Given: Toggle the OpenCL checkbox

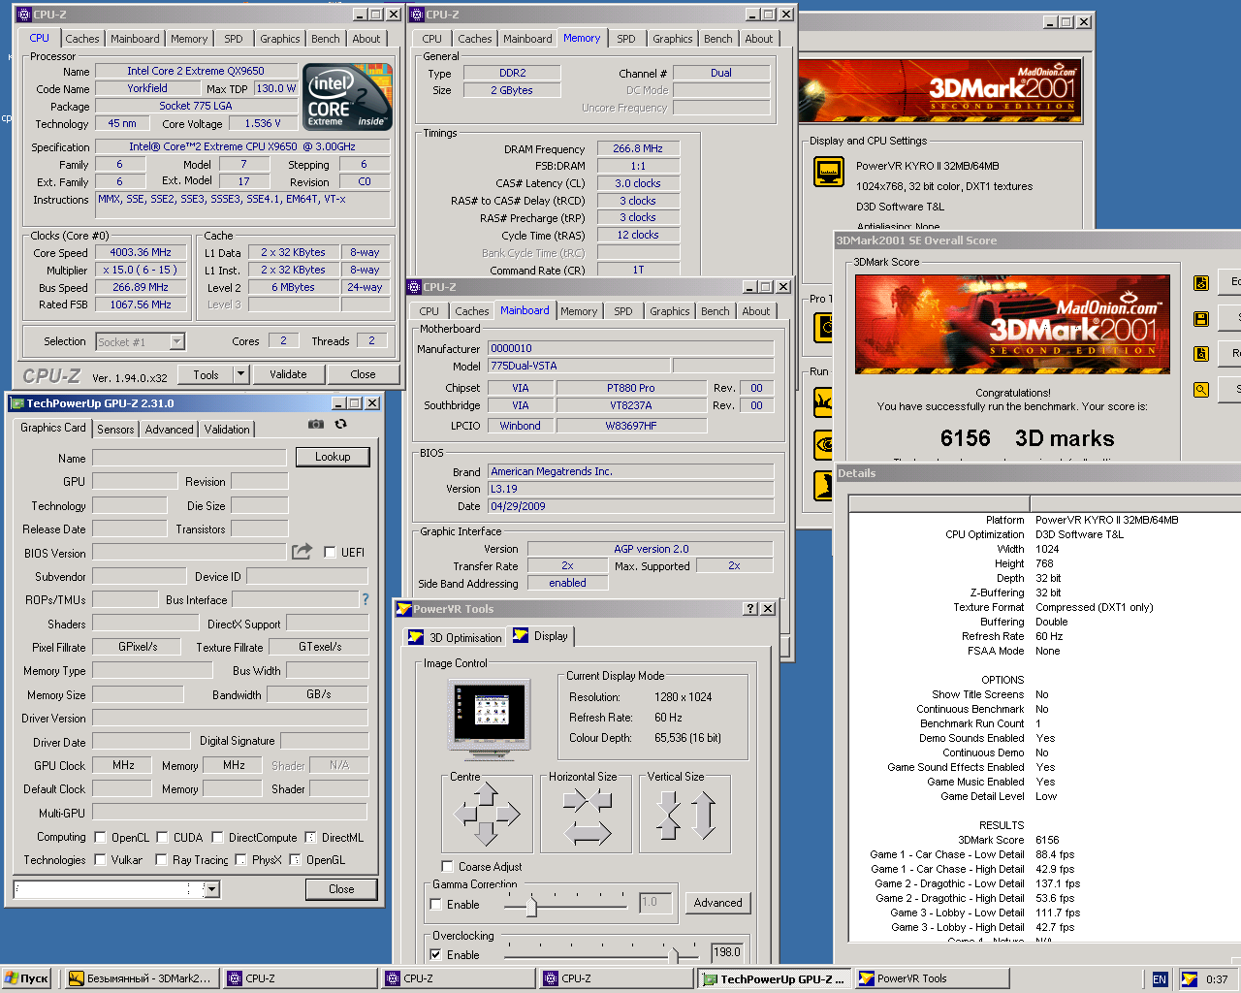Looking at the screenshot, I should [100, 838].
